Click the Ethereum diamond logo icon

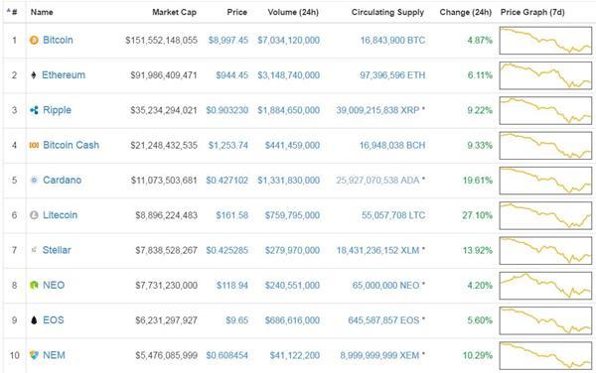(x=34, y=75)
